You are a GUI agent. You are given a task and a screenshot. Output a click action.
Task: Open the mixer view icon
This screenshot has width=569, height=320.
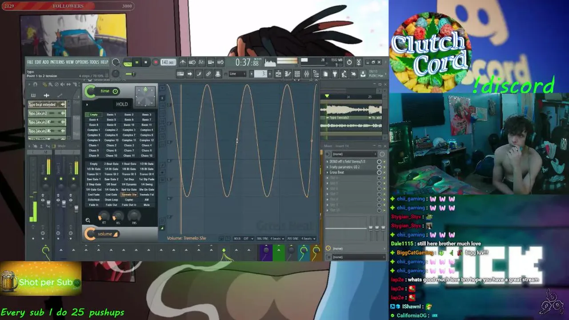coord(307,74)
